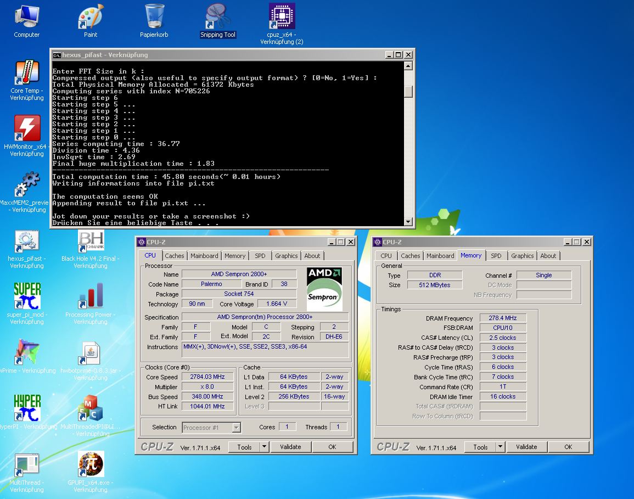Open the Processor #1 selection dropdown
Screen dimensions: 634x499
(211, 428)
